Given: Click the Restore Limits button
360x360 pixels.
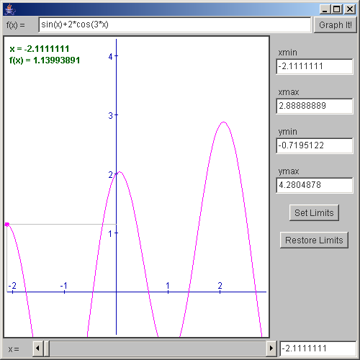Looking at the screenshot, I should pyautogui.click(x=314, y=240).
